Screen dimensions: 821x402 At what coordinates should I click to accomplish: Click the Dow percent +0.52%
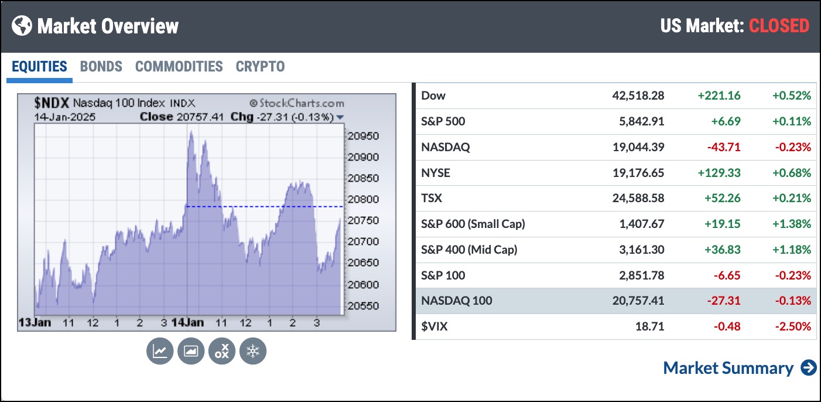click(791, 96)
